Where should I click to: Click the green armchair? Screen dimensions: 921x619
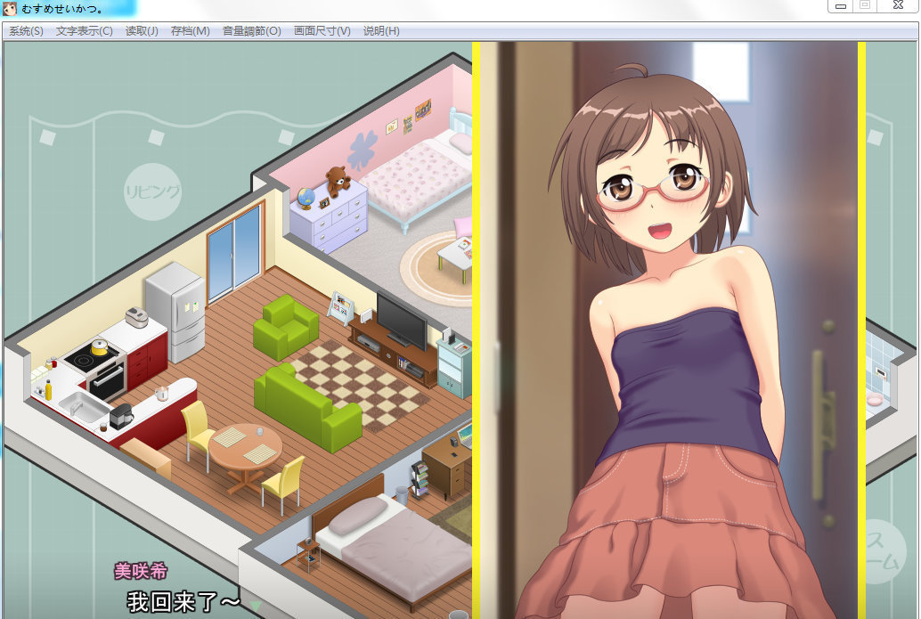pyautogui.click(x=285, y=327)
